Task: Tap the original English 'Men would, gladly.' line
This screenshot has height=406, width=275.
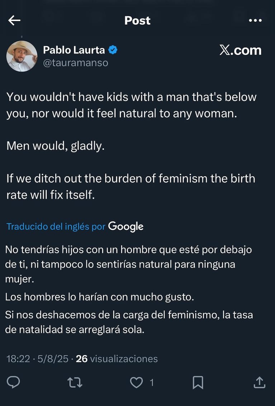Action: point(56,146)
